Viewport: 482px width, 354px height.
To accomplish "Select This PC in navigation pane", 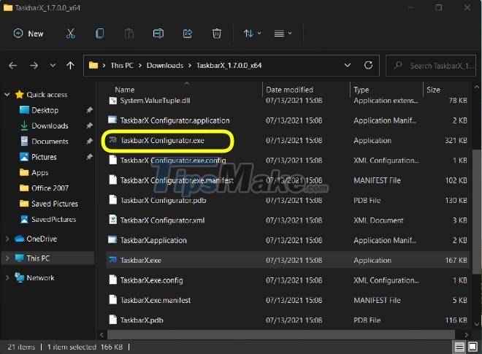I will [x=38, y=258].
